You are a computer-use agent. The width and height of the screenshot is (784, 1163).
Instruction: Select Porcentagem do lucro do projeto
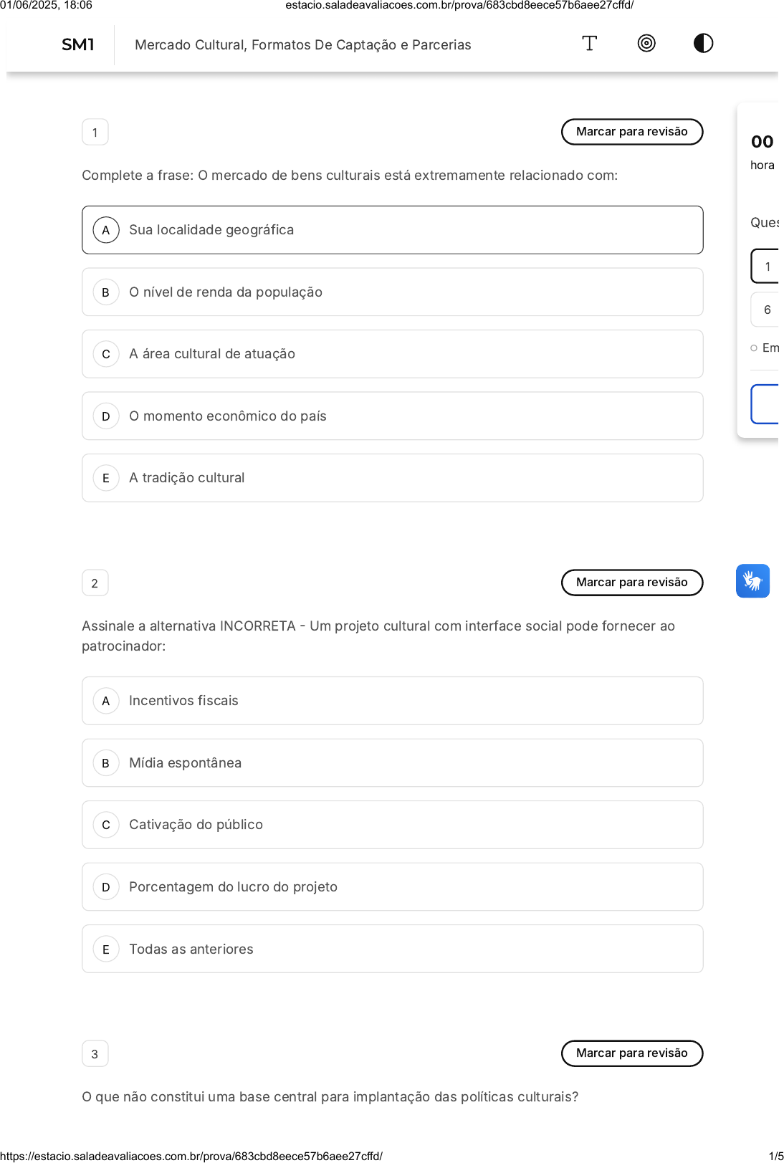coord(392,887)
